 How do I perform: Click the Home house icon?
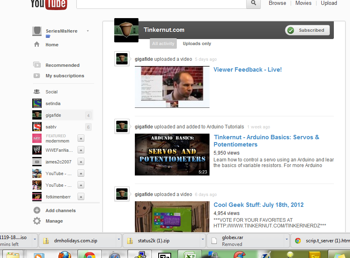tap(37, 44)
